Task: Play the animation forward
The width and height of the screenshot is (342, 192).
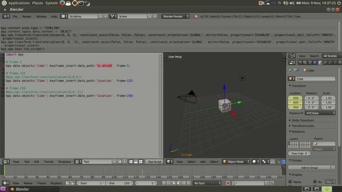Action: pos(178,183)
